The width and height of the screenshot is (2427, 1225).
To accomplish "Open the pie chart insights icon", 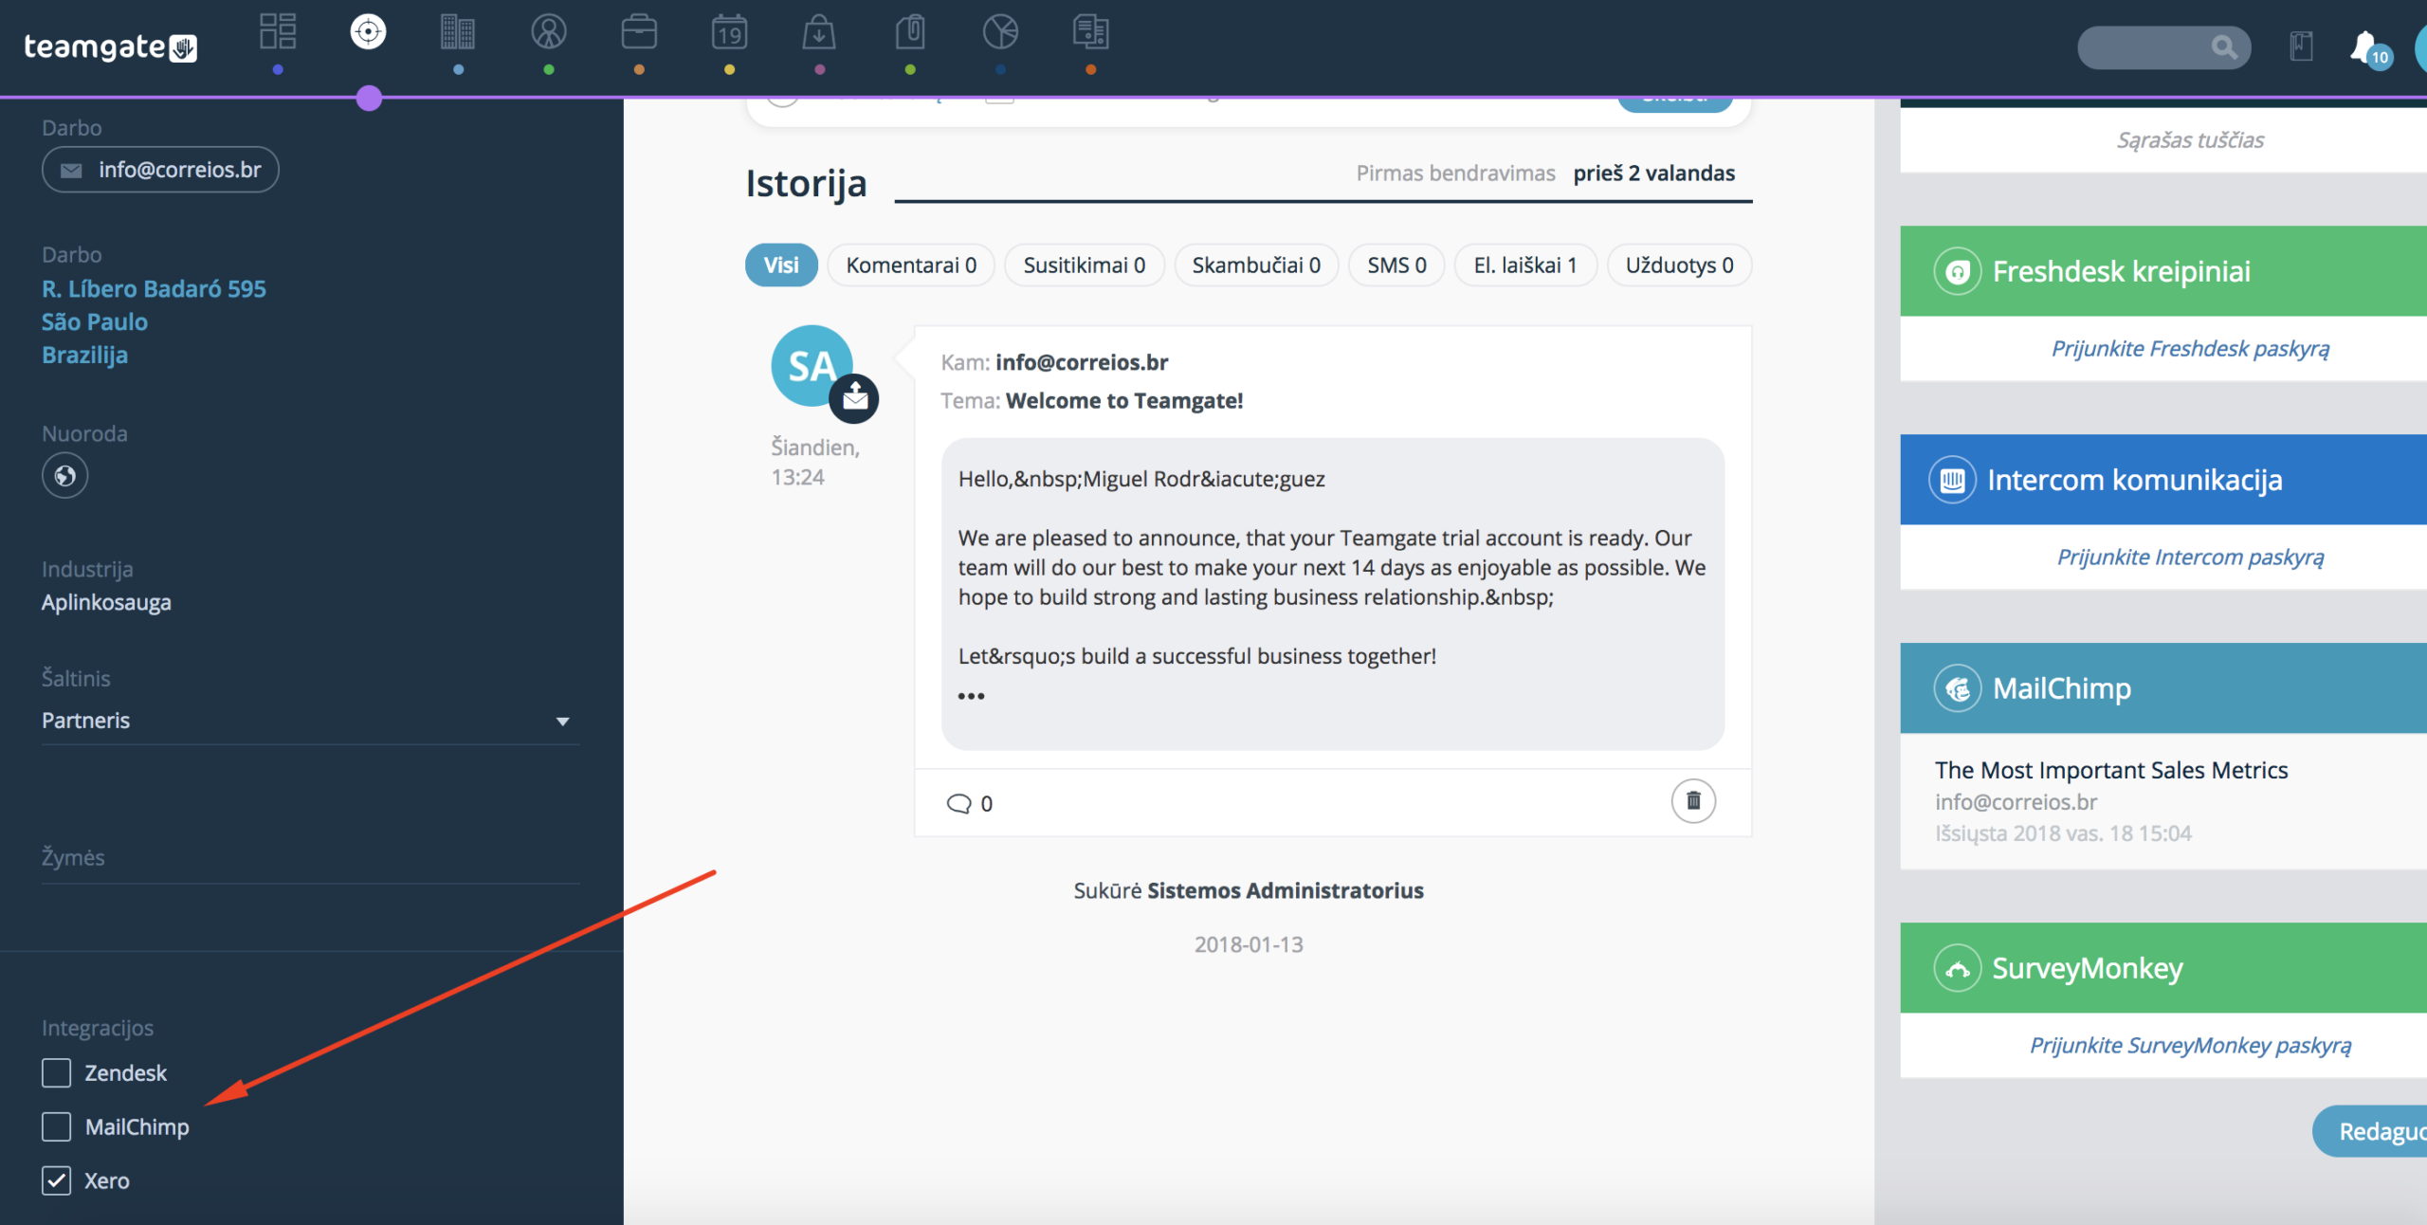I will tap(1000, 32).
